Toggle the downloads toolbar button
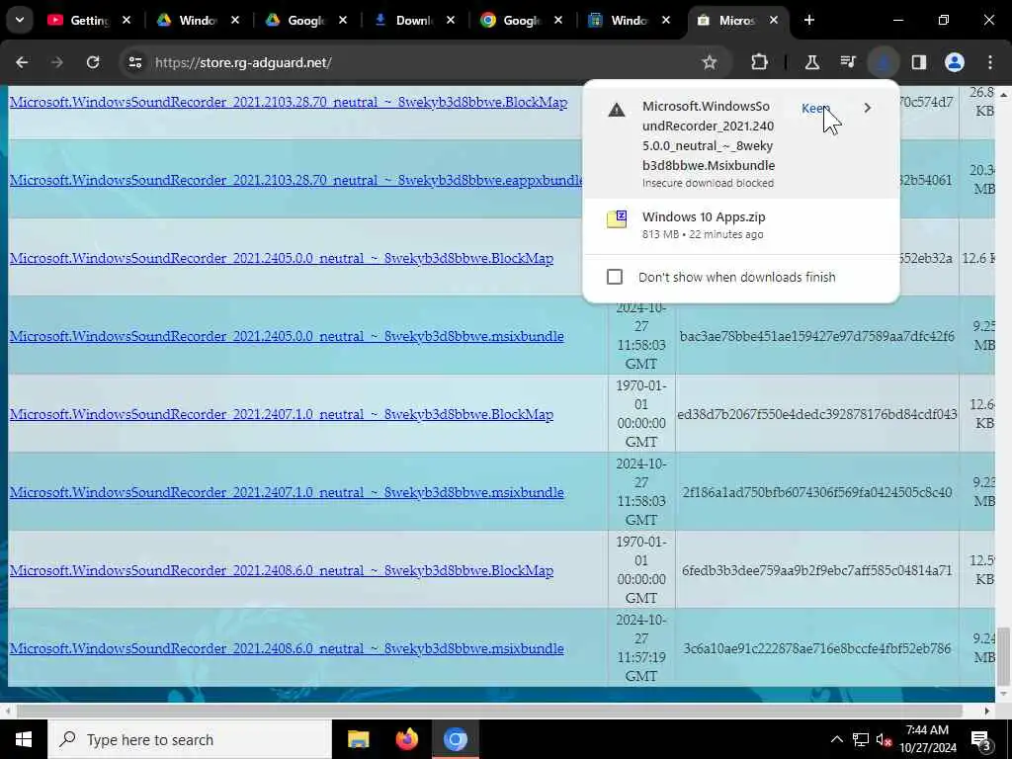This screenshot has width=1012, height=759. 883,62
